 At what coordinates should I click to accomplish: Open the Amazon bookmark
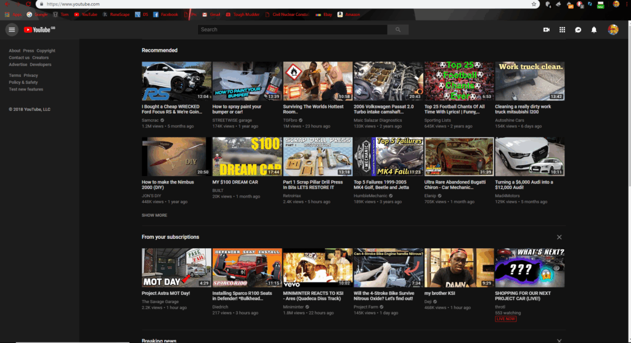350,14
